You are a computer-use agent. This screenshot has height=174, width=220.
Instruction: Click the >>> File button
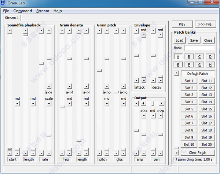click(205, 24)
